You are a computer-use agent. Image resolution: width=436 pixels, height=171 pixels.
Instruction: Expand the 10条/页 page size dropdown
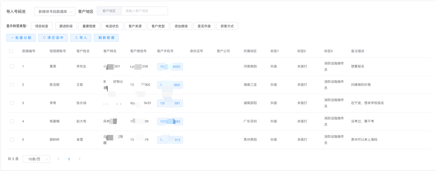37,159
